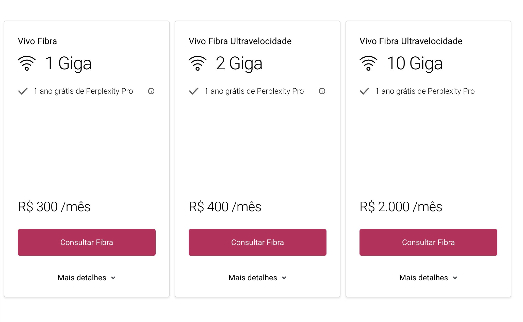
Task: Click Perplexity Pro benefit text on 10 Giga card
Action: pyautogui.click(x=425, y=91)
